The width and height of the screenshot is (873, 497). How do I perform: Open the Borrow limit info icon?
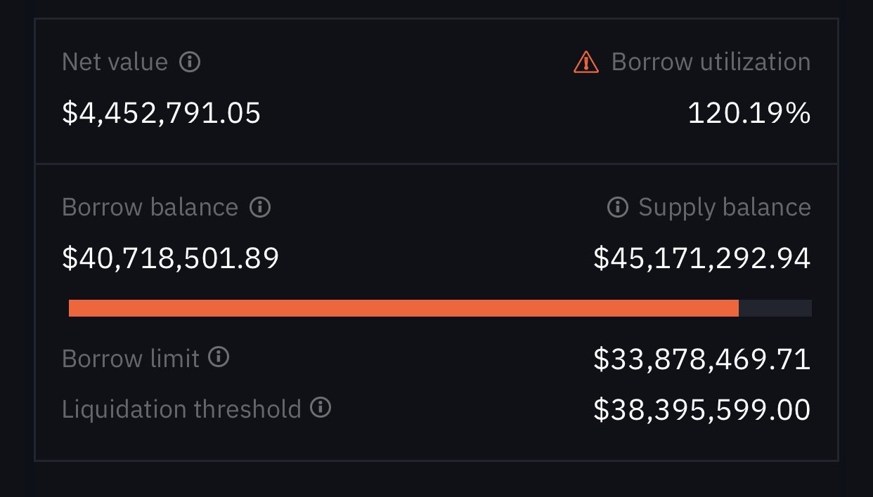(219, 357)
